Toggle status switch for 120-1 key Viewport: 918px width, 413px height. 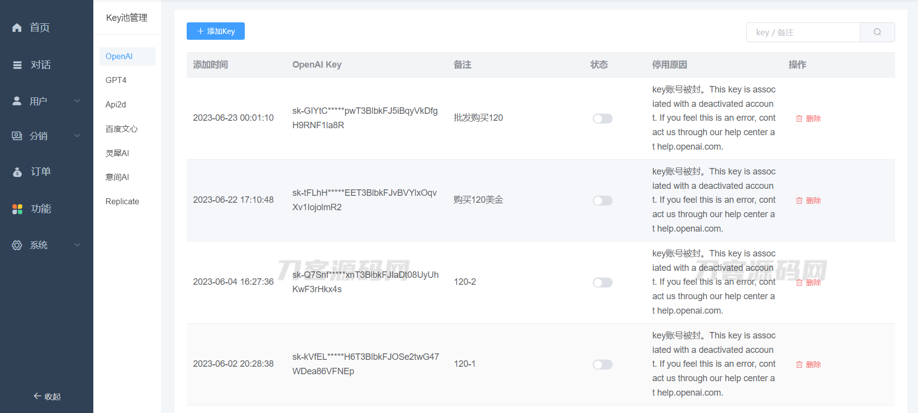[602, 365]
